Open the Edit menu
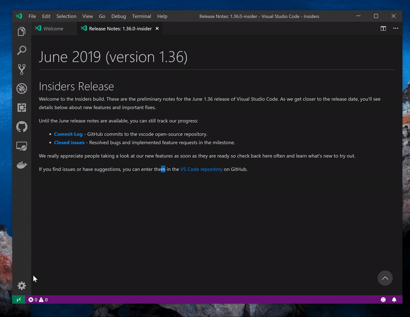Image resolution: width=410 pixels, height=317 pixels. click(46, 16)
